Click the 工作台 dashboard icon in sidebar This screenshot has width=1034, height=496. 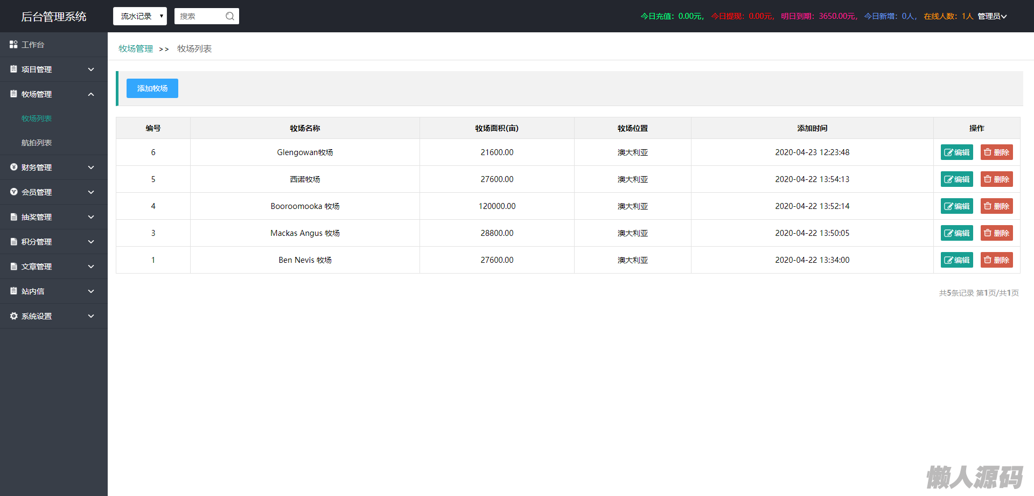pyautogui.click(x=13, y=45)
